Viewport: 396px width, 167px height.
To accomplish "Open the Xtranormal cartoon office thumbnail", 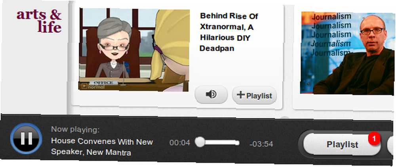I will pyautogui.click(x=134, y=50).
